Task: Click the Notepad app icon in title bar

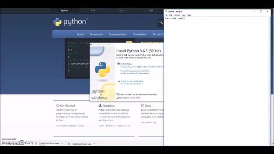Action: click(166, 12)
